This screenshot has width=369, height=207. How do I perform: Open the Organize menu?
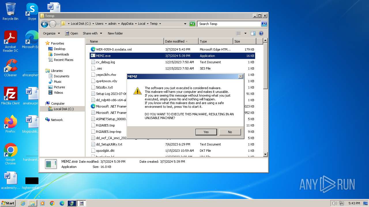point(51,33)
